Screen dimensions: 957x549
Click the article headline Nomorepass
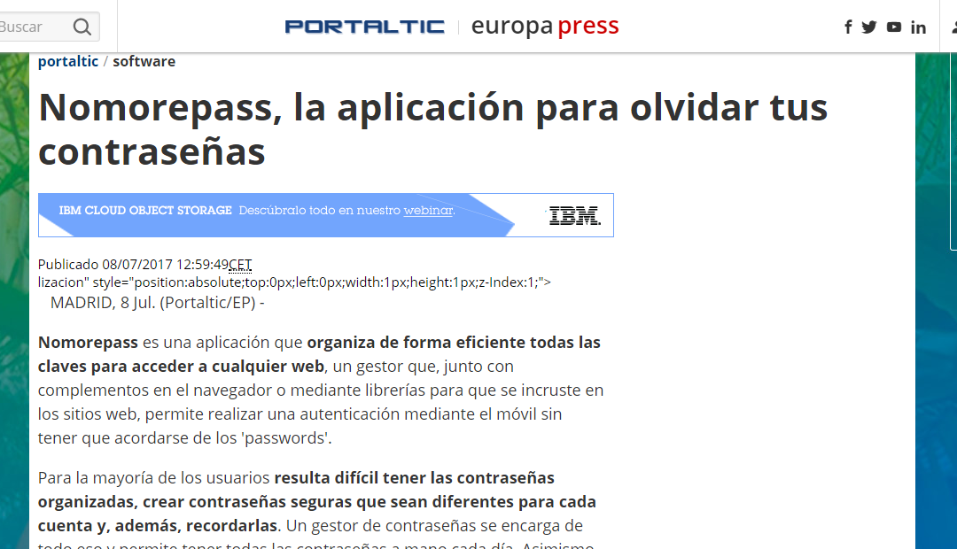[x=432, y=128]
